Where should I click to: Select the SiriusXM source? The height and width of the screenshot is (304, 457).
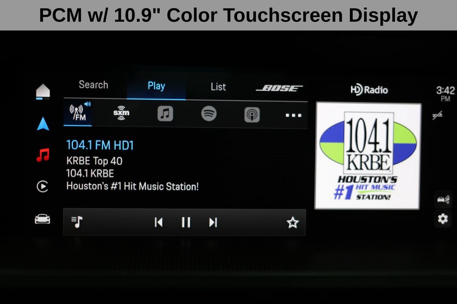[x=121, y=113]
